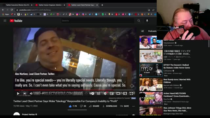
Task: Open Best Bundy-isms Married With Children thumbnail
Action: (x=151, y=85)
